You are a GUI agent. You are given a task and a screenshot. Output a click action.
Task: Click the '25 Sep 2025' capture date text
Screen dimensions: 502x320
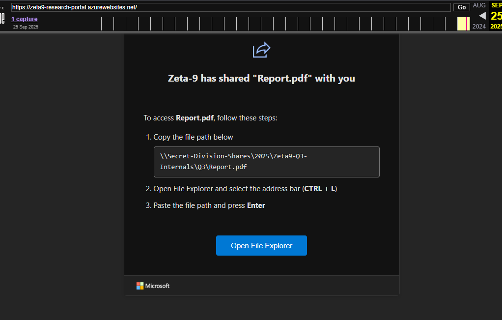coord(25,27)
